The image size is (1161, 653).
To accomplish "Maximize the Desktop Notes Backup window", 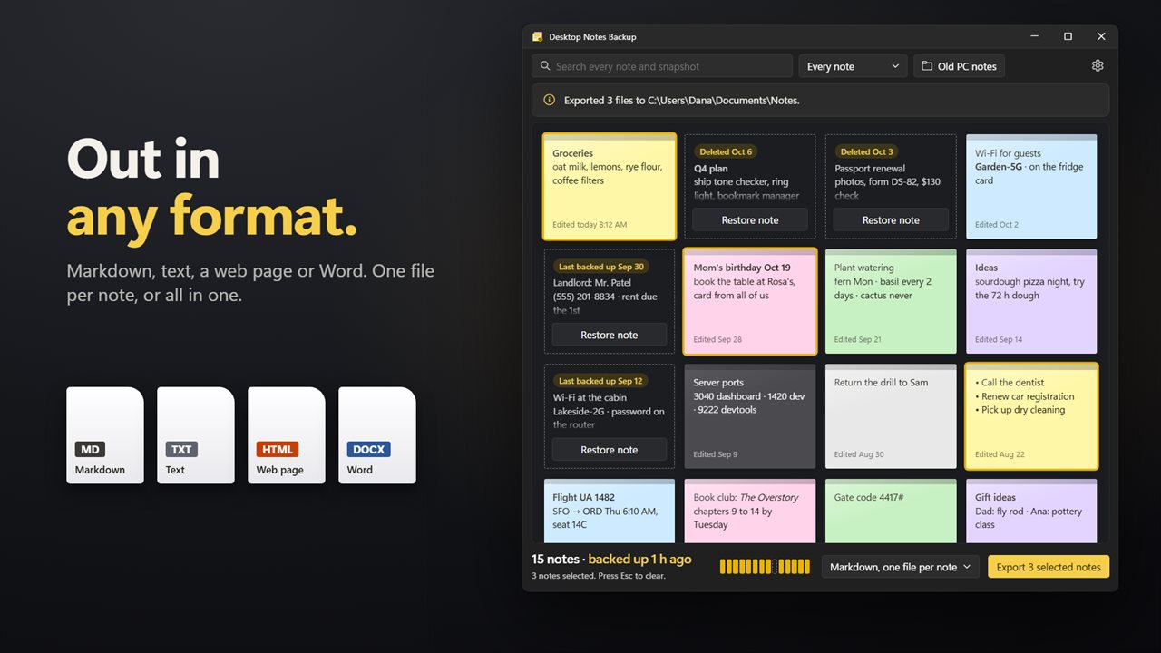I will pos(1068,36).
